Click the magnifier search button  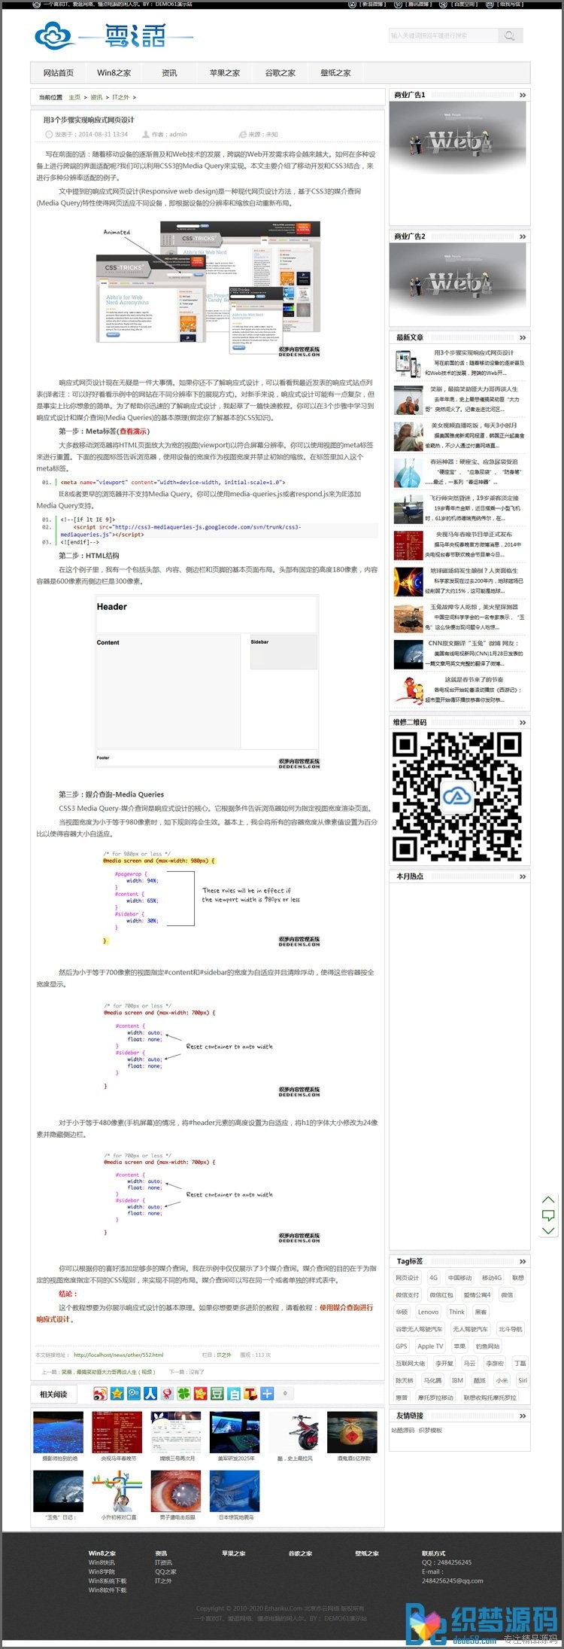pyautogui.click(x=510, y=35)
